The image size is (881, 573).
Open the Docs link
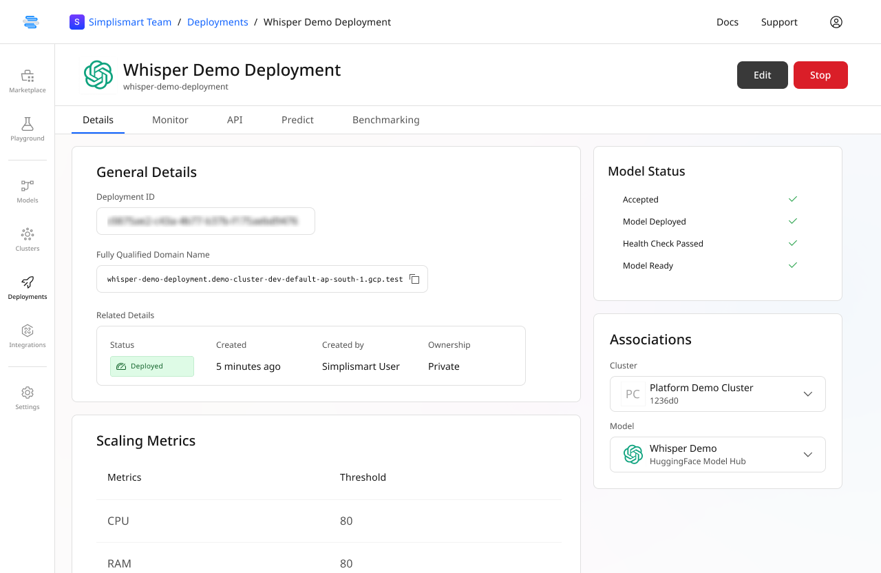point(728,22)
